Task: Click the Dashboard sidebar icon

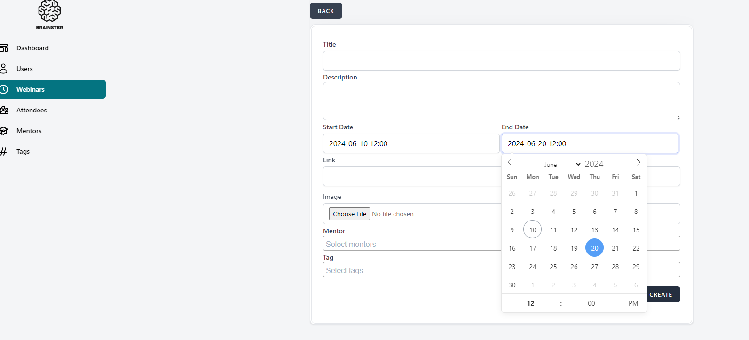Action: tap(4, 48)
